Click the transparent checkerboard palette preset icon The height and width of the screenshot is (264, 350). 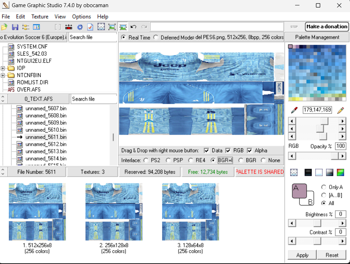(x=294, y=172)
